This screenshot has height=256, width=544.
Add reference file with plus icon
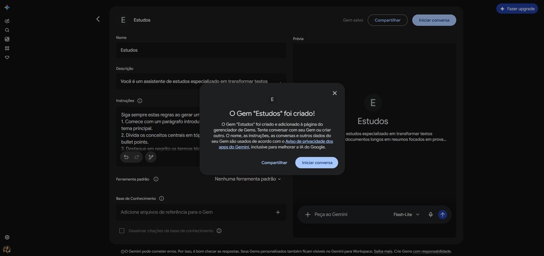[x=278, y=213]
